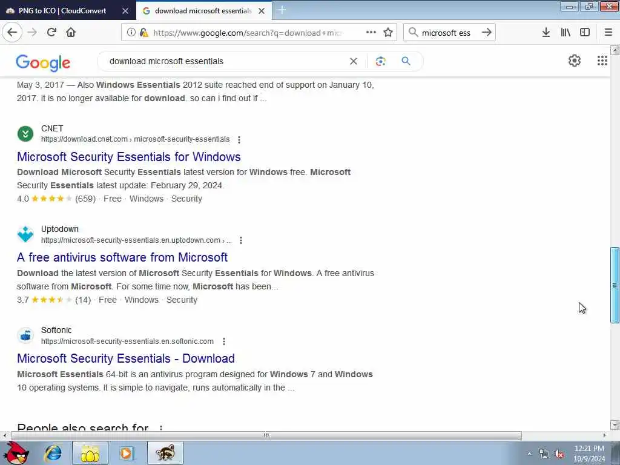The image size is (620, 465).
Task: Open page actions three-dot menu
Action: pyautogui.click(x=371, y=33)
